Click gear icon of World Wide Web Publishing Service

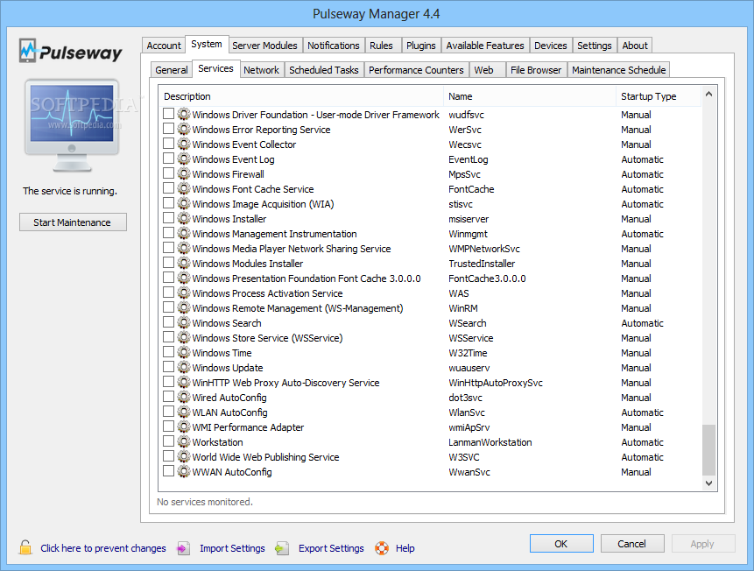coord(184,456)
